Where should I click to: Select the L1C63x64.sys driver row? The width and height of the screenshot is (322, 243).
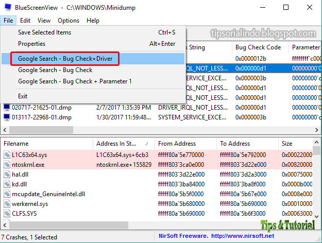157,155
